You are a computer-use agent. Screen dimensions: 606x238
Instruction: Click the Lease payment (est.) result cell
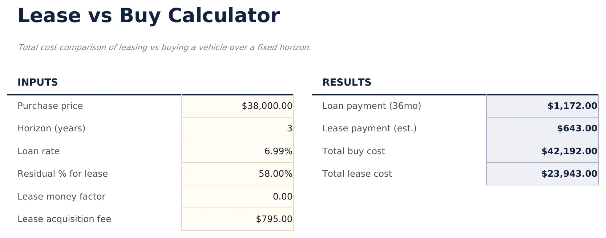click(542, 128)
